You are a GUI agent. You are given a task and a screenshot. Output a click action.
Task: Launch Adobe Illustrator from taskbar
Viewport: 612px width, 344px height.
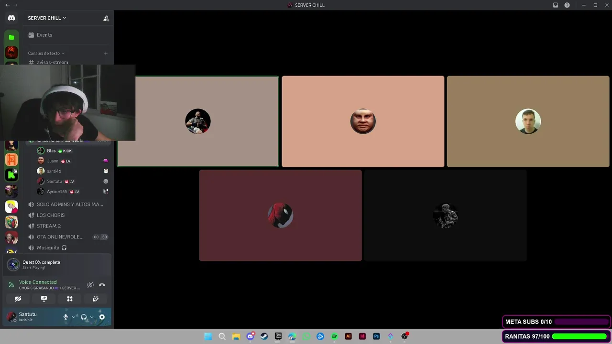click(349, 336)
